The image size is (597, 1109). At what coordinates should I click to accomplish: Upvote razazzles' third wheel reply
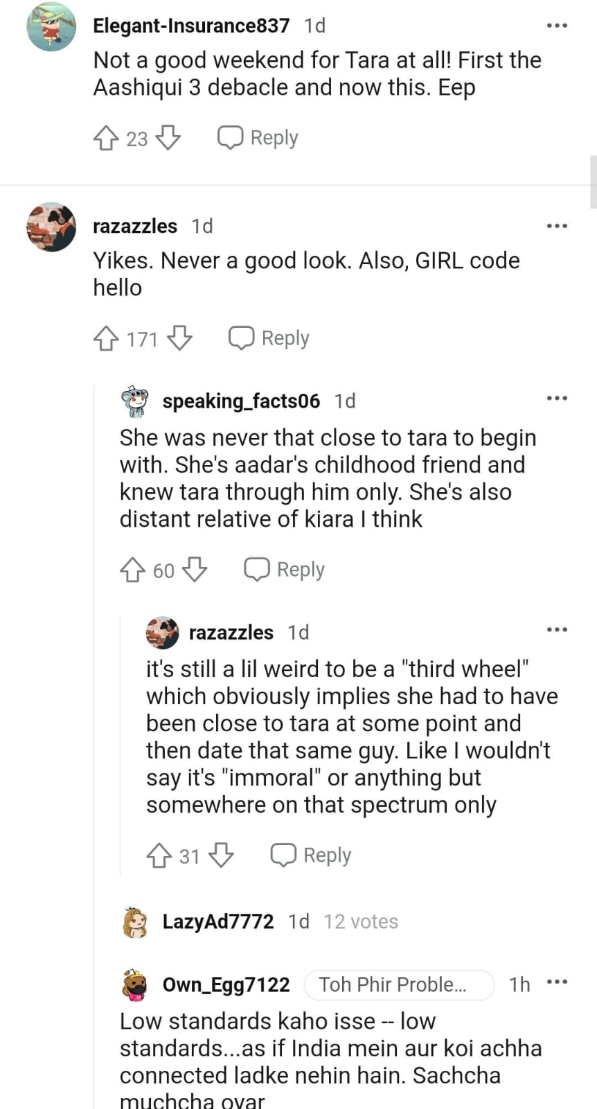click(x=159, y=855)
